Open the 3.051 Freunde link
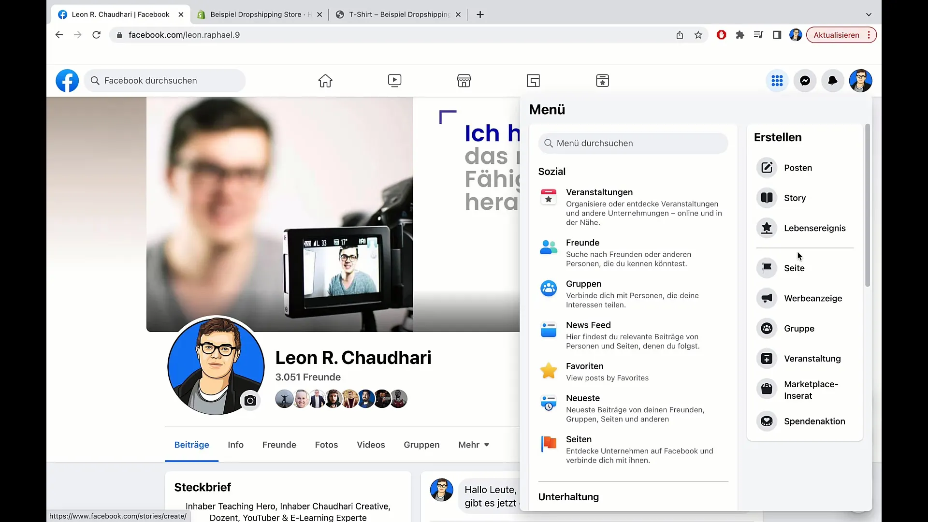The height and width of the screenshot is (522, 928). coord(308,377)
